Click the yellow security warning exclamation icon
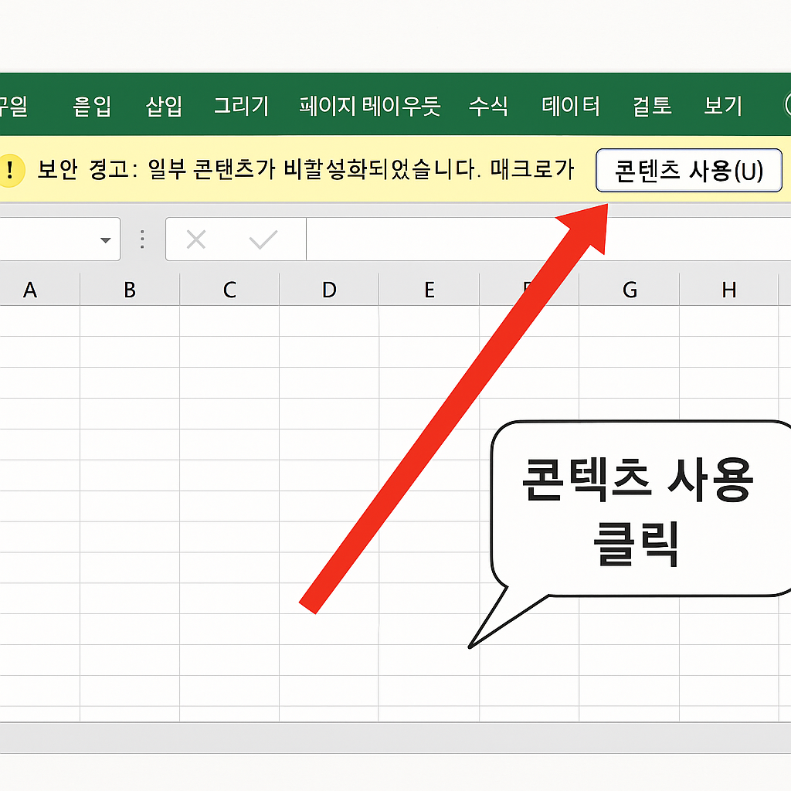The height and width of the screenshot is (791, 791). tap(11, 171)
